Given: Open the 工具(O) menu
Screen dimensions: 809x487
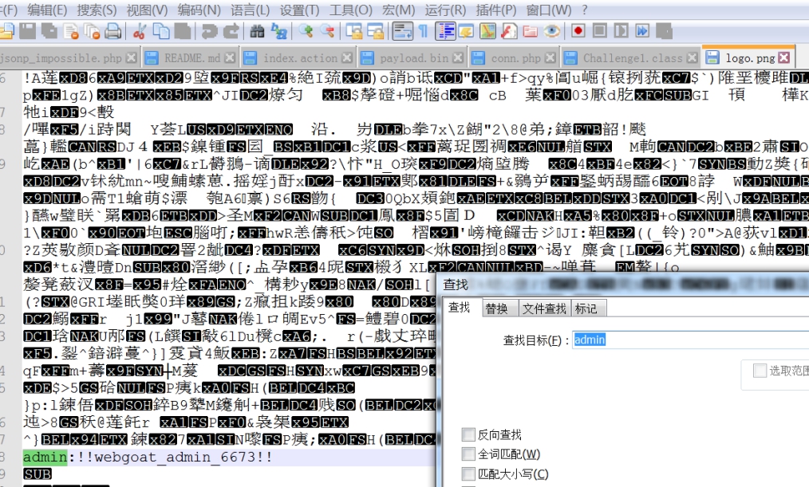Looking at the screenshot, I should pos(351,10).
